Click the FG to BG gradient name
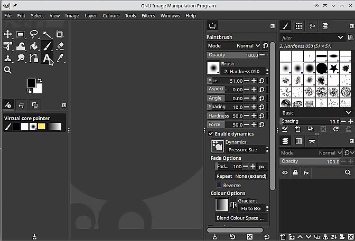The image size is (355, 241). point(250,208)
